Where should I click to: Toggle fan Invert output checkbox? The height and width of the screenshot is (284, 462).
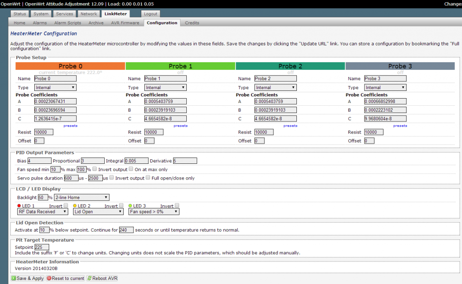click(x=95, y=169)
